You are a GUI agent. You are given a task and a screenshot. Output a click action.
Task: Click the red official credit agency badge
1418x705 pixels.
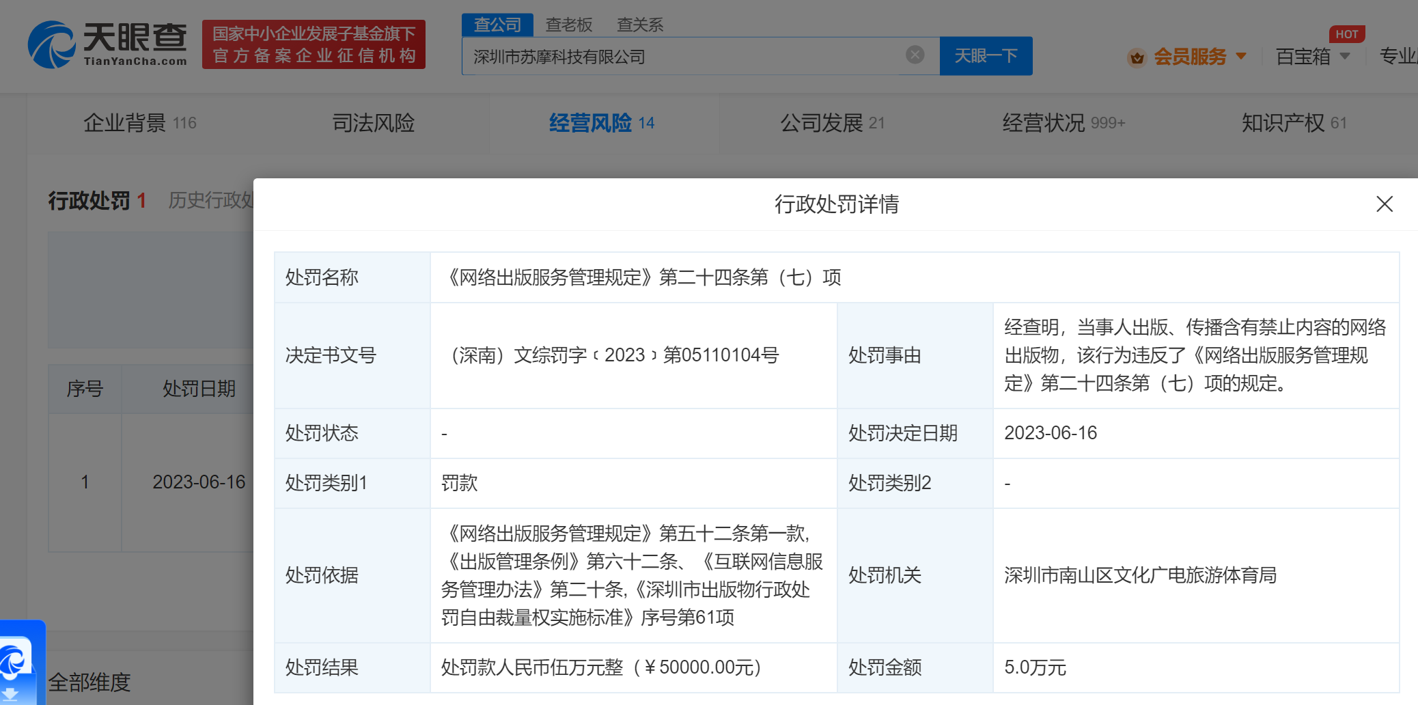click(314, 44)
